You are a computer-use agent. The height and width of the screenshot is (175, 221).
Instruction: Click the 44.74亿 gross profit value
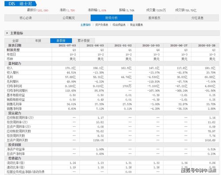126,77
